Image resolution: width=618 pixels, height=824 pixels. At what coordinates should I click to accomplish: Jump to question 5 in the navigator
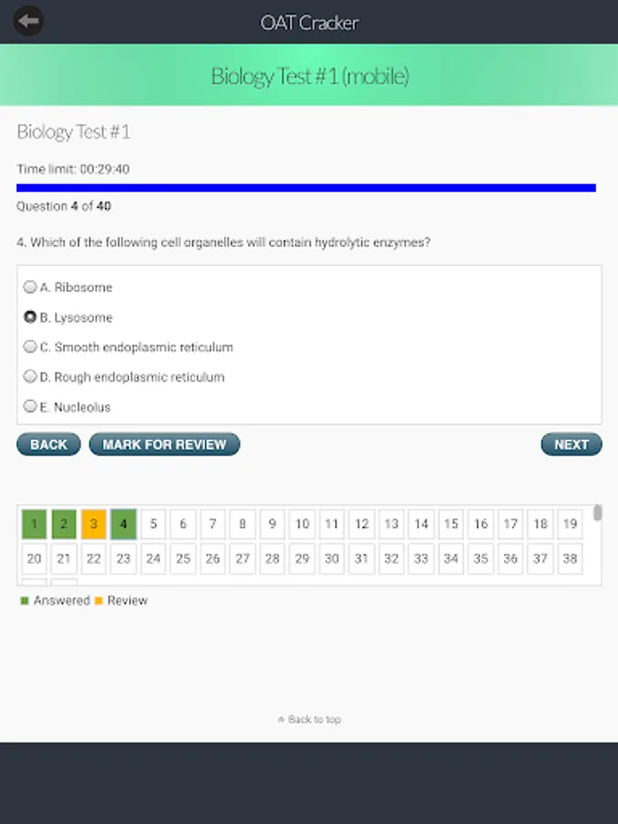pos(153,525)
